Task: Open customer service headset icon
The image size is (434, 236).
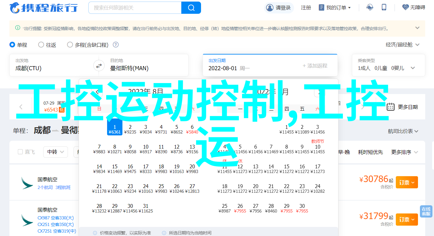Action: tap(370, 8)
